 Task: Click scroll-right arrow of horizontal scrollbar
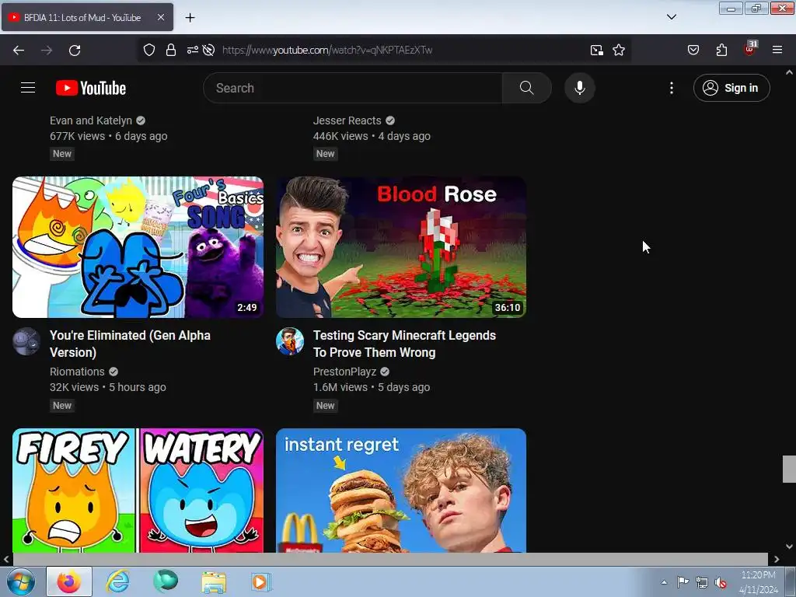pyautogui.click(x=777, y=560)
